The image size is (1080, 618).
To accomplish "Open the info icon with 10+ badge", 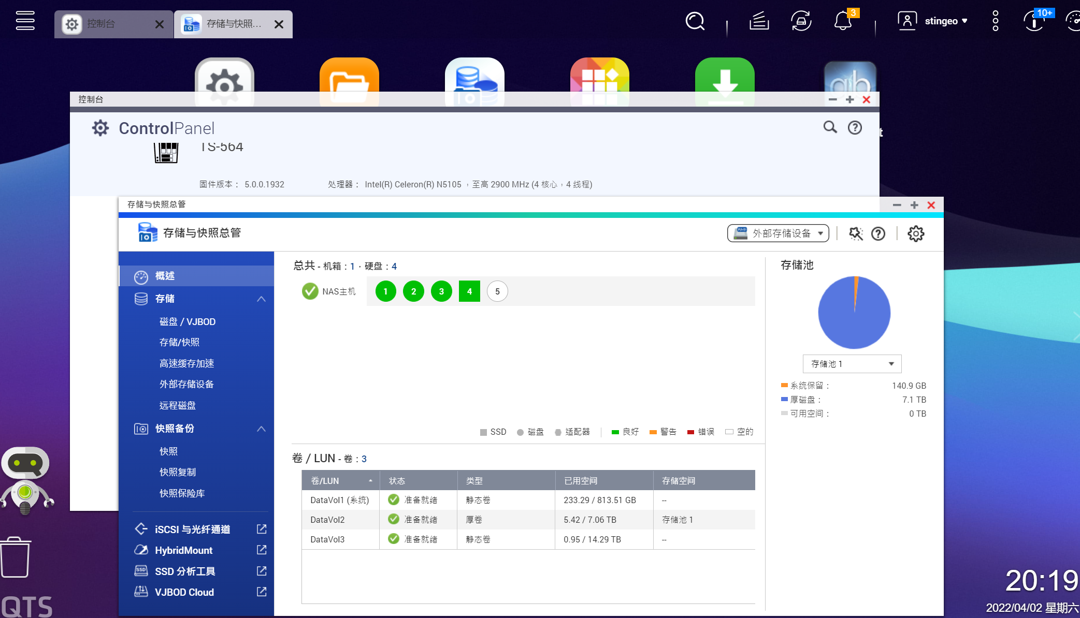I will [x=1035, y=21].
